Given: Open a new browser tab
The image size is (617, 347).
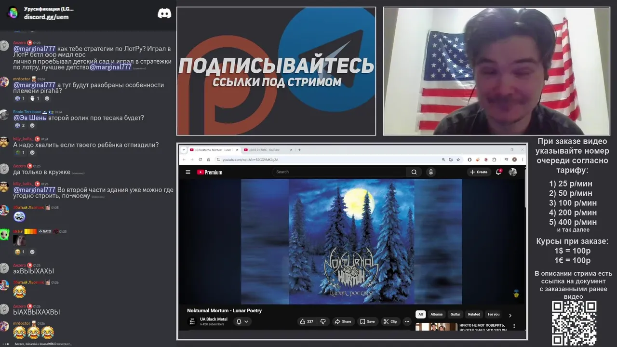Looking at the screenshot, I should pos(299,150).
